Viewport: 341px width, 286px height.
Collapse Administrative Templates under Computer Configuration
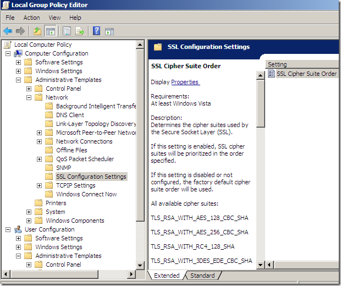[x=19, y=80]
